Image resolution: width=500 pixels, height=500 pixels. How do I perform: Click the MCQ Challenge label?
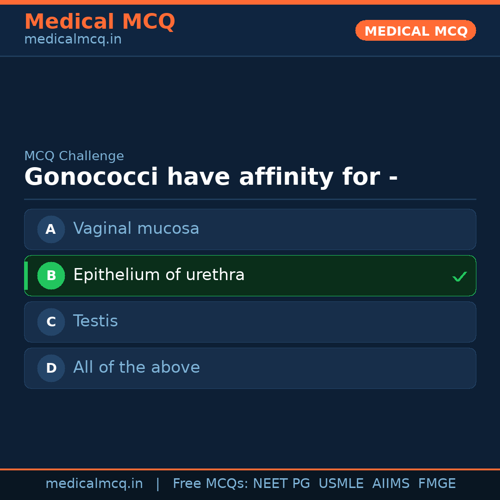tap(74, 156)
